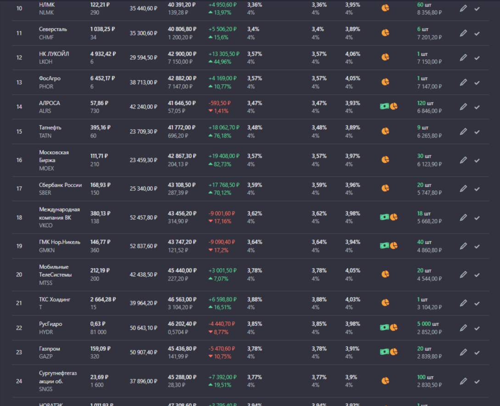Click the 120 шт quantity in АЛРОСА row
Image resolution: width=500 pixels, height=406 pixels.
coord(425,103)
